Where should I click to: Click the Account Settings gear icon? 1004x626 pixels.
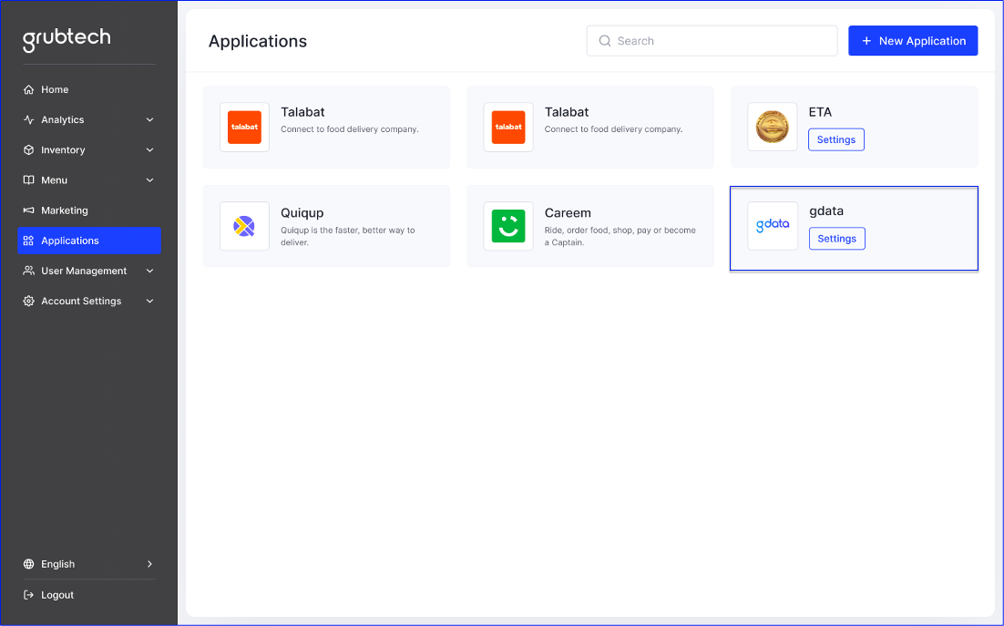[x=28, y=301]
